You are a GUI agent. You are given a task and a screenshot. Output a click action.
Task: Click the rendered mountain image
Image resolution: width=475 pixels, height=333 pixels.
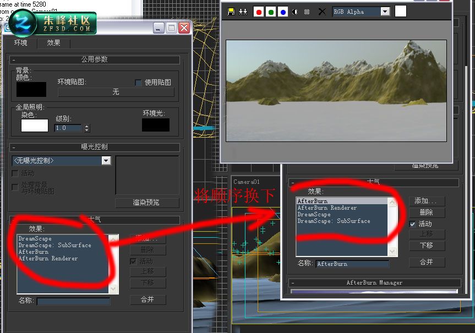coord(336,91)
